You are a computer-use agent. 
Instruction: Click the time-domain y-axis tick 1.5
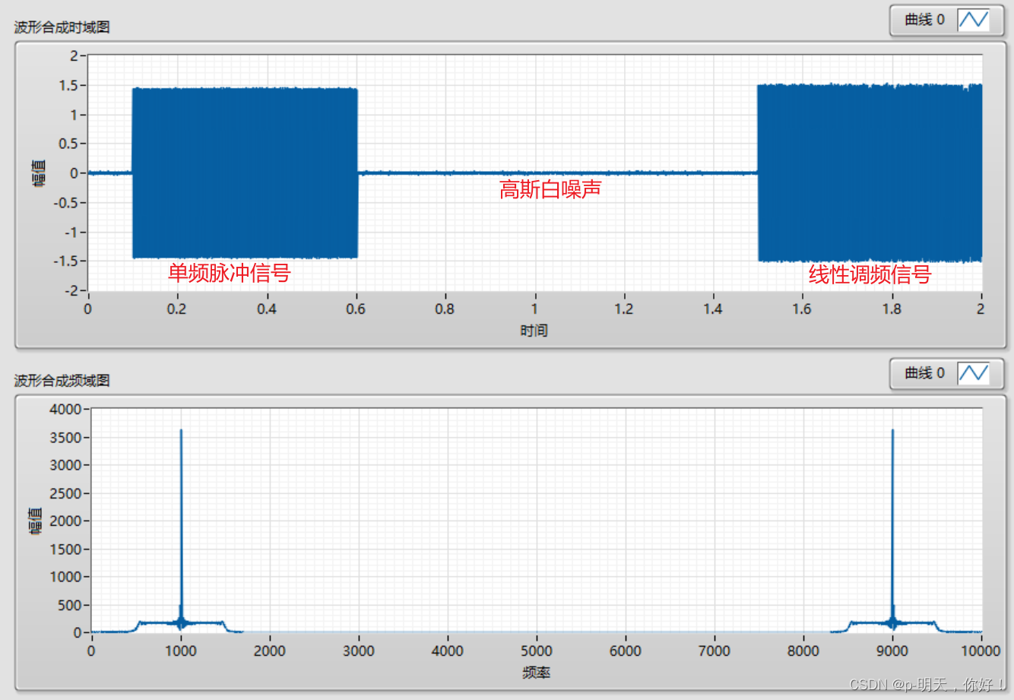68,85
